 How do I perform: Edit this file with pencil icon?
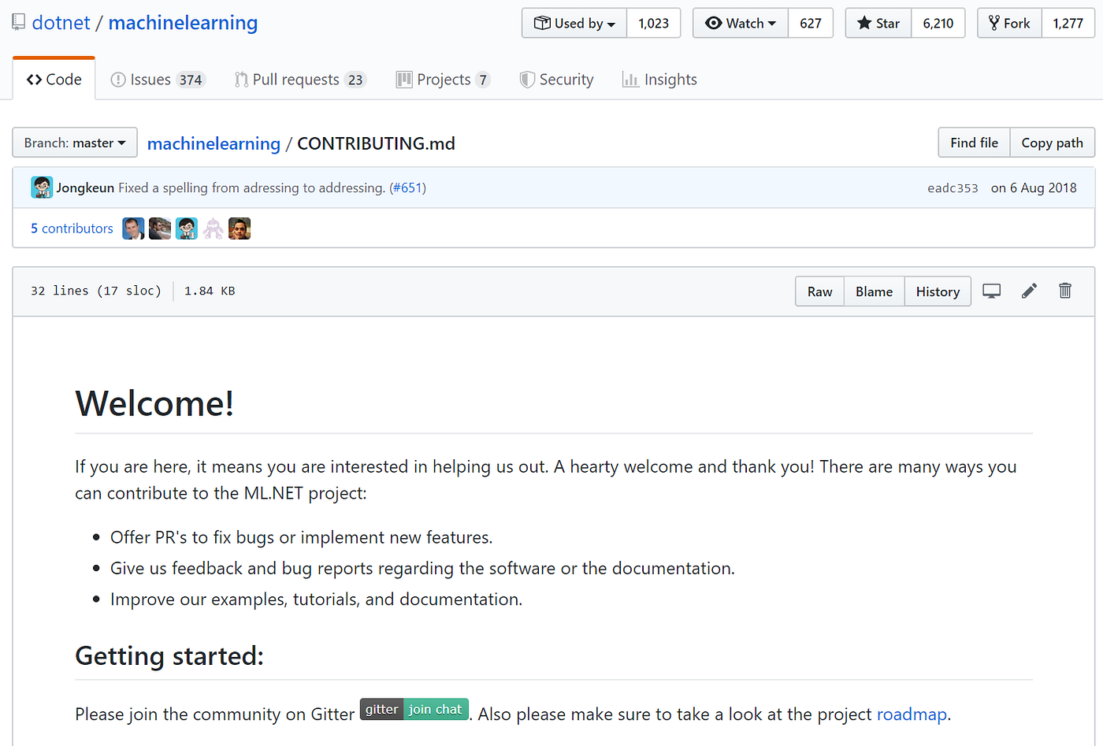tap(1029, 291)
